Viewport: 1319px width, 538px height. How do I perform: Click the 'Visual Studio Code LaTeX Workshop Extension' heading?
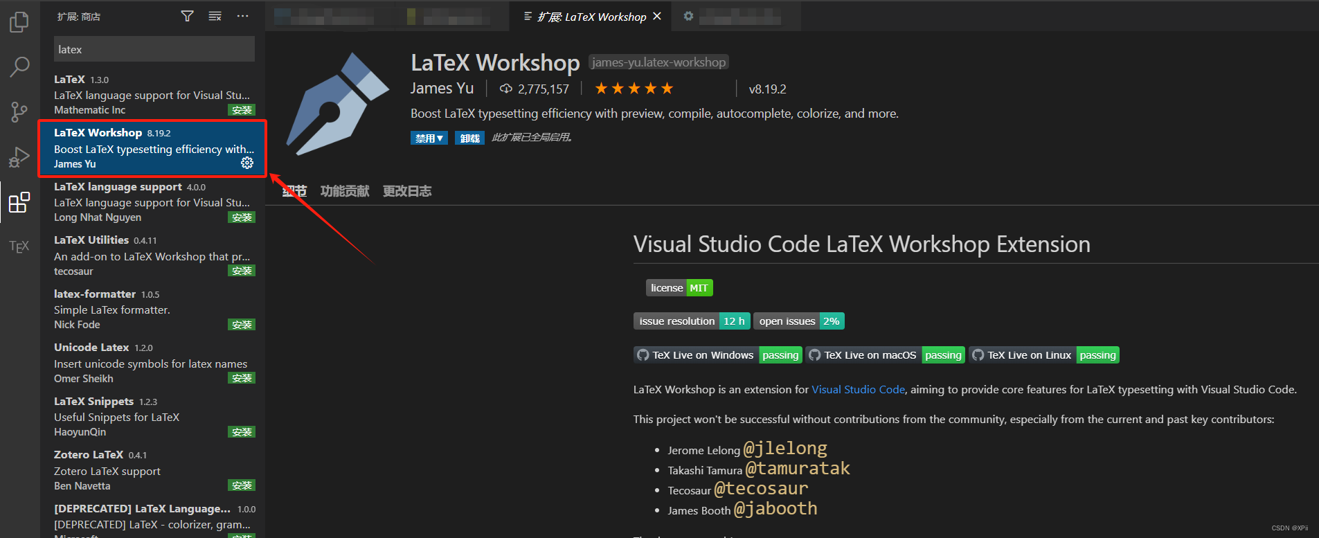pos(861,244)
